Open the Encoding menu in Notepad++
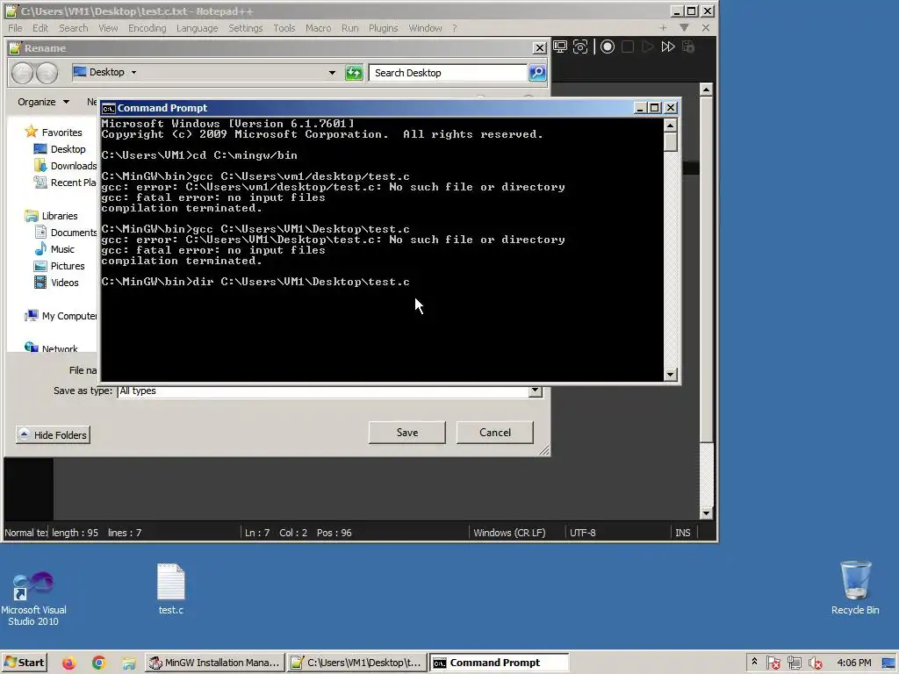899x674 pixels. [147, 28]
